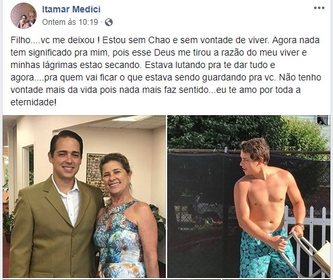Click the man wearing the olive suit jacket
Image resolution: width=333 pixels, height=280 pixels.
pyautogui.click(x=56, y=207)
